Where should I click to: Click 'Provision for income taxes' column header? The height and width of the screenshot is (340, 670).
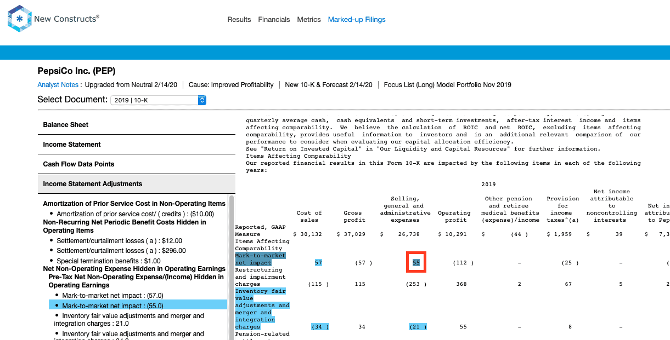point(563,209)
